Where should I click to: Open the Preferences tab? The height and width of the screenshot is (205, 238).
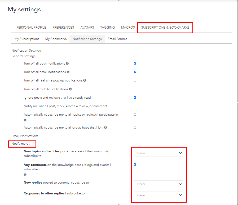coord(63,28)
